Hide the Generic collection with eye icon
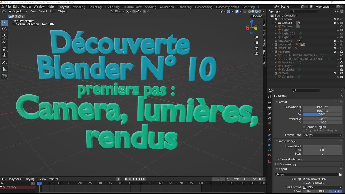 click(x=338, y=23)
